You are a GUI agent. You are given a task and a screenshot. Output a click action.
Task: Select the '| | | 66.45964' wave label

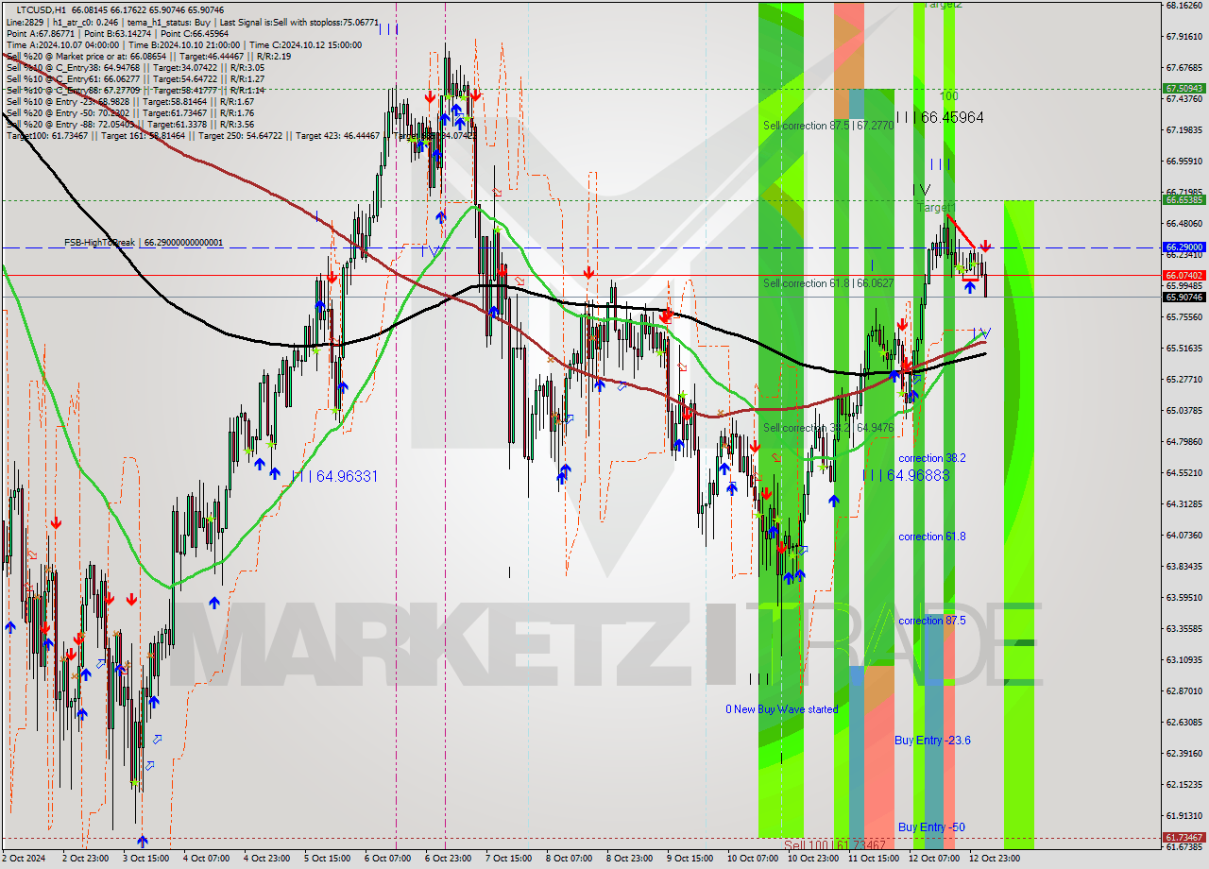tap(940, 117)
